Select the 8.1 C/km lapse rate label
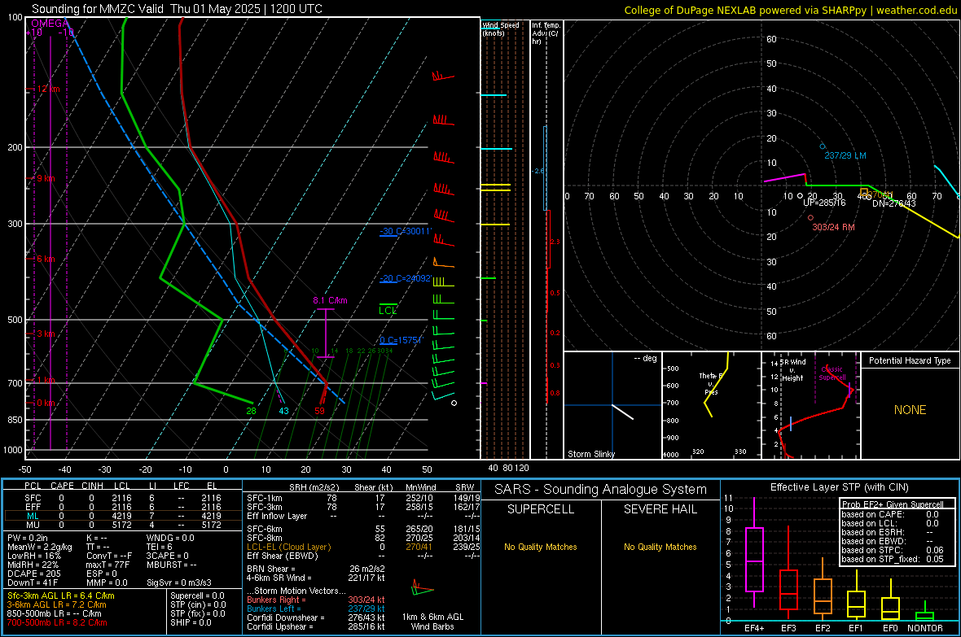 (x=330, y=300)
